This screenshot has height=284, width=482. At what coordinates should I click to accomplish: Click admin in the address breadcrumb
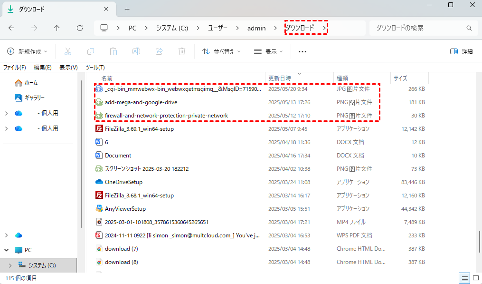[x=256, y=28]
